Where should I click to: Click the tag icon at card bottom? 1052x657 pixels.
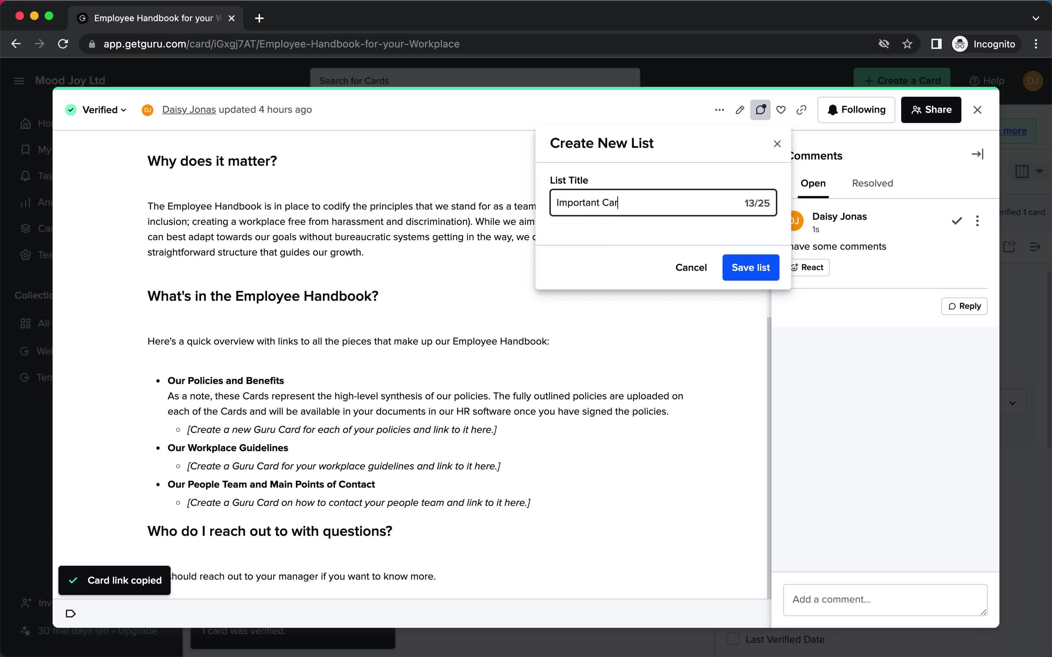coord(70,614)
